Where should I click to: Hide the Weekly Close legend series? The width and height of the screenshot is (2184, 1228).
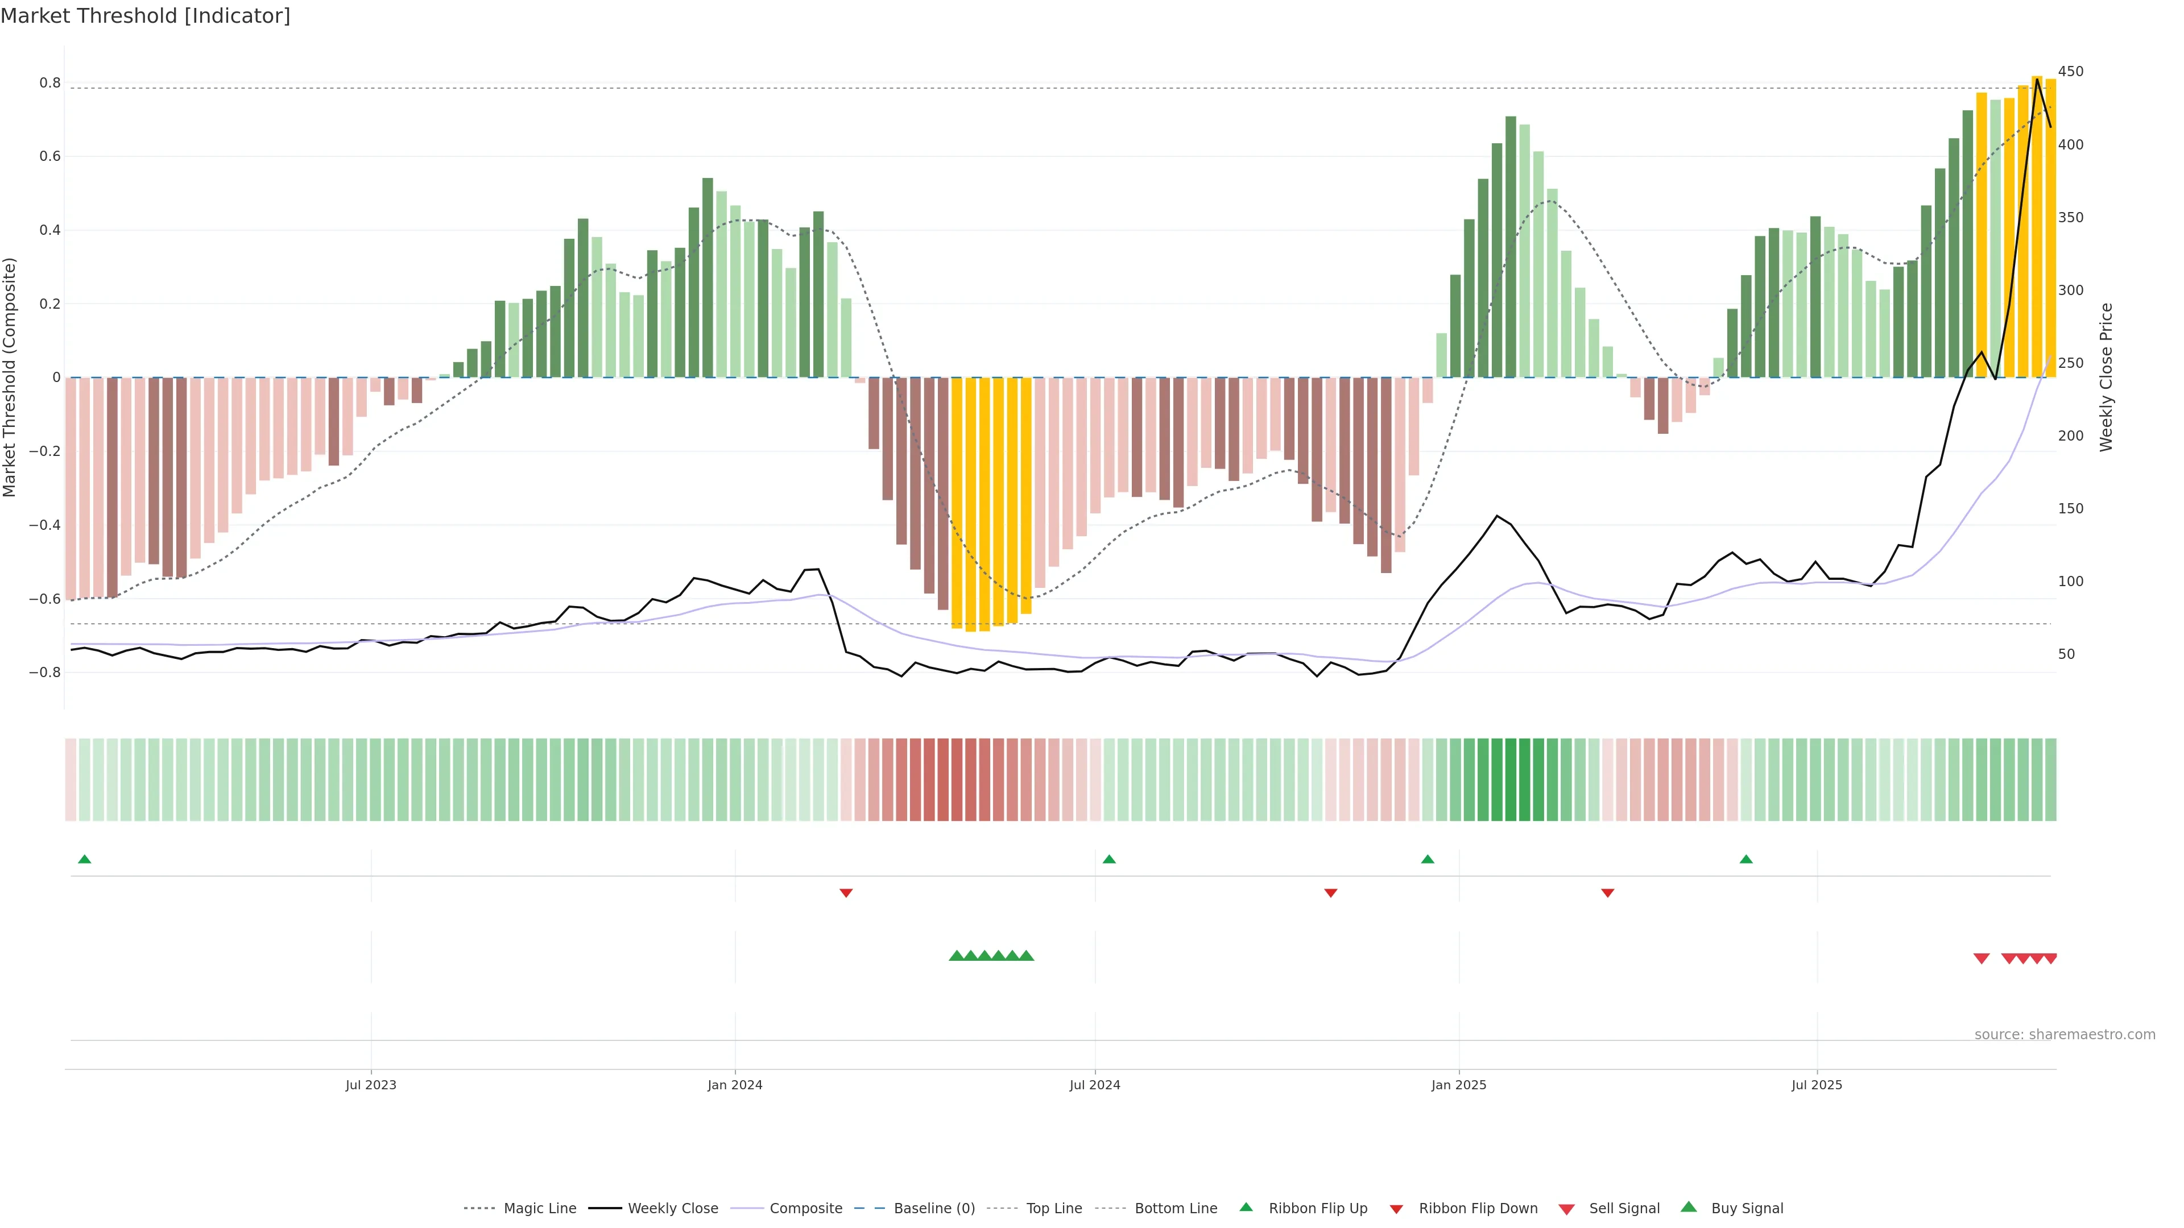coord(672,1208)
